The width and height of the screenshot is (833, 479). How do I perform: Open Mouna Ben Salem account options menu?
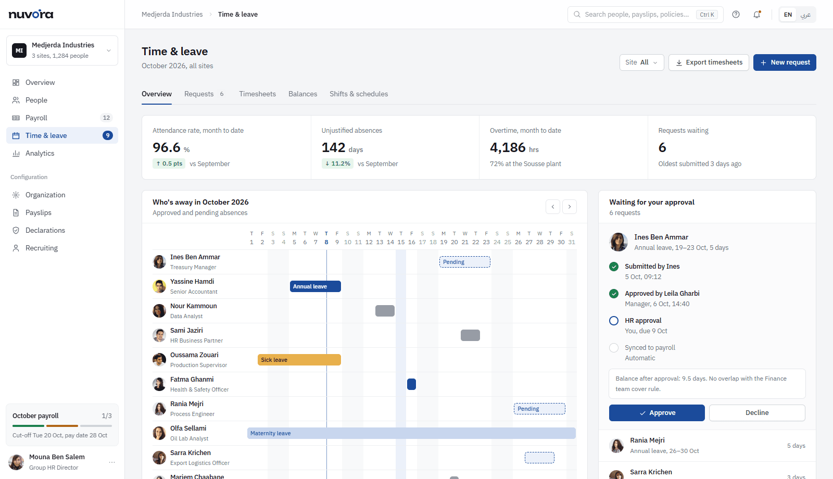tap(112, 462)
